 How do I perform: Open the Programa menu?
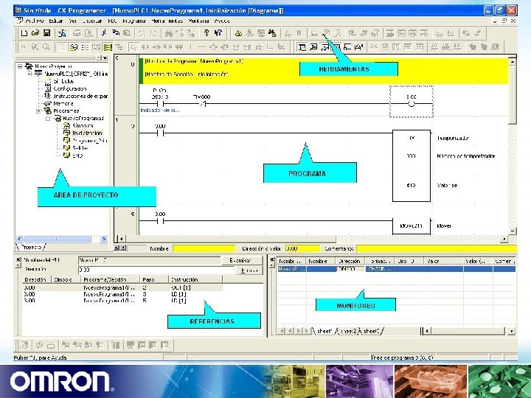pos(134,21)
